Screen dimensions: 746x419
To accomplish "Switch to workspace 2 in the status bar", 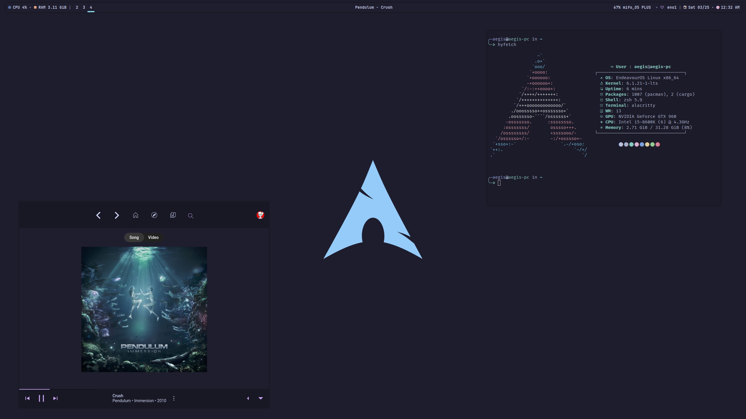I will pos(77,7).
